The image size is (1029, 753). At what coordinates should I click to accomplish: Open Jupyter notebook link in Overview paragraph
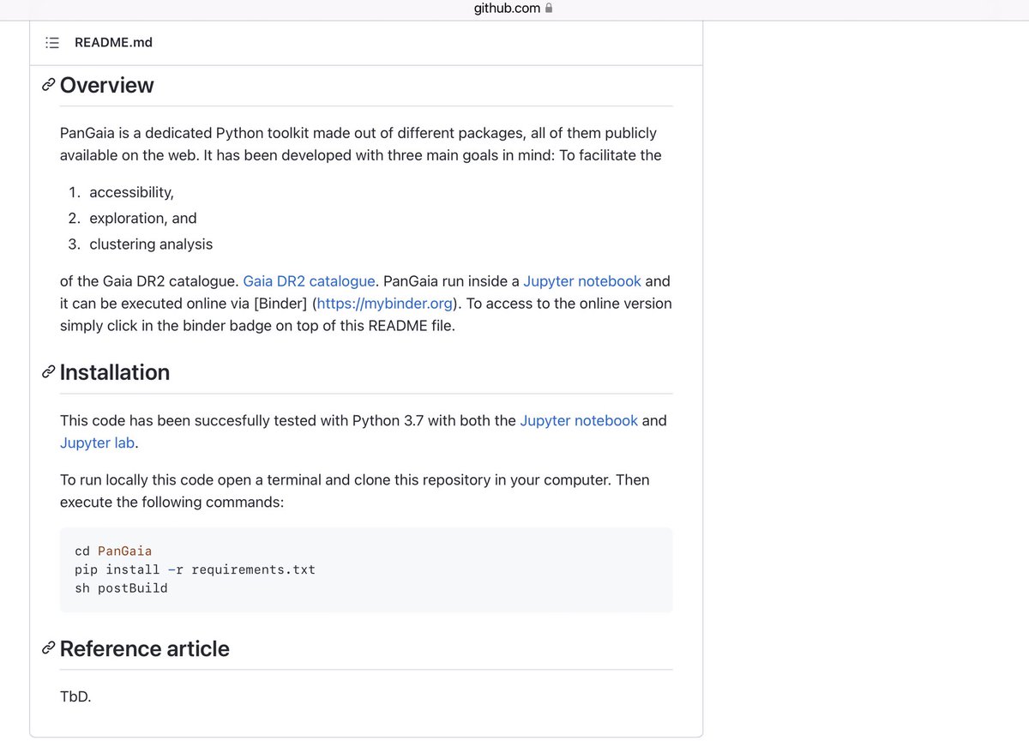582,281
